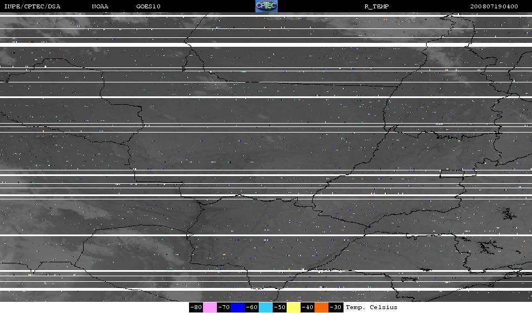Click the NOAA label in the header
This screenshot has height=313, width=532.
coord(100,7)
